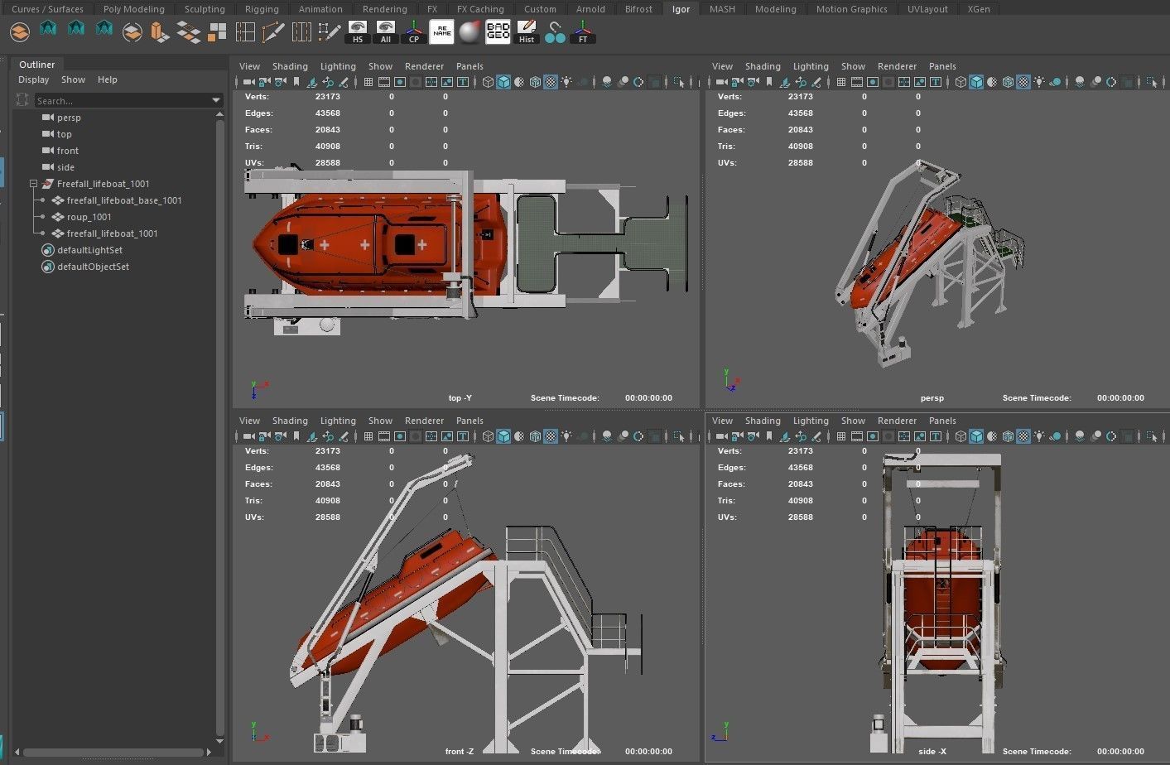Toggle grid display in top view panel

[x=368, y=82]
